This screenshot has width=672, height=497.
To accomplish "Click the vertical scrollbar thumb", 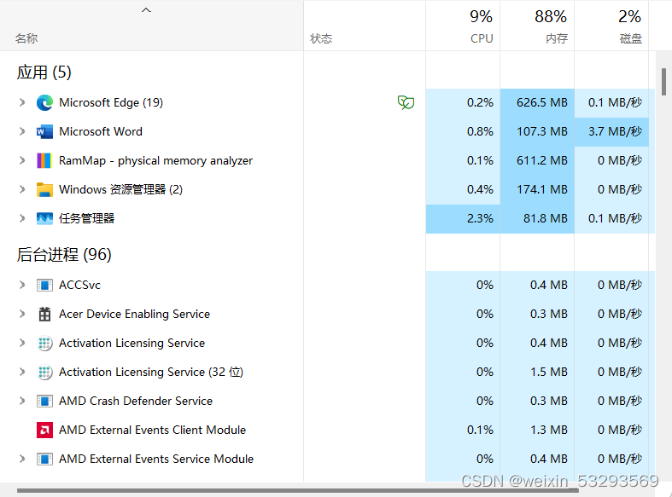I will coord(663,82).
